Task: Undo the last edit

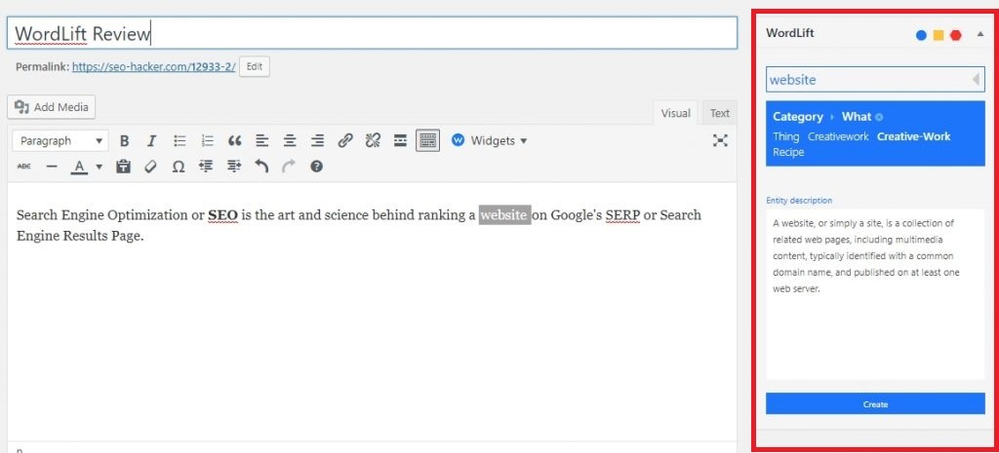Action: pyautogui.click(x=260, y=167)
